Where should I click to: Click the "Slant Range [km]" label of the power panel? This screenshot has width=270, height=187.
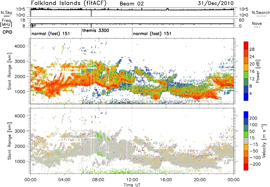(10, 72)
